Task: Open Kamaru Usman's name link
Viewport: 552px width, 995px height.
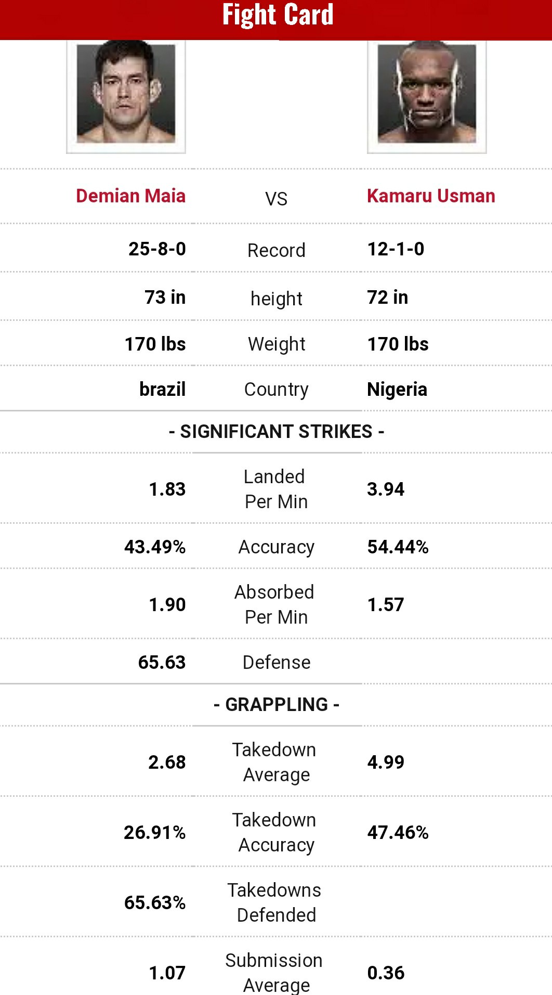Action: coord(431,196)
